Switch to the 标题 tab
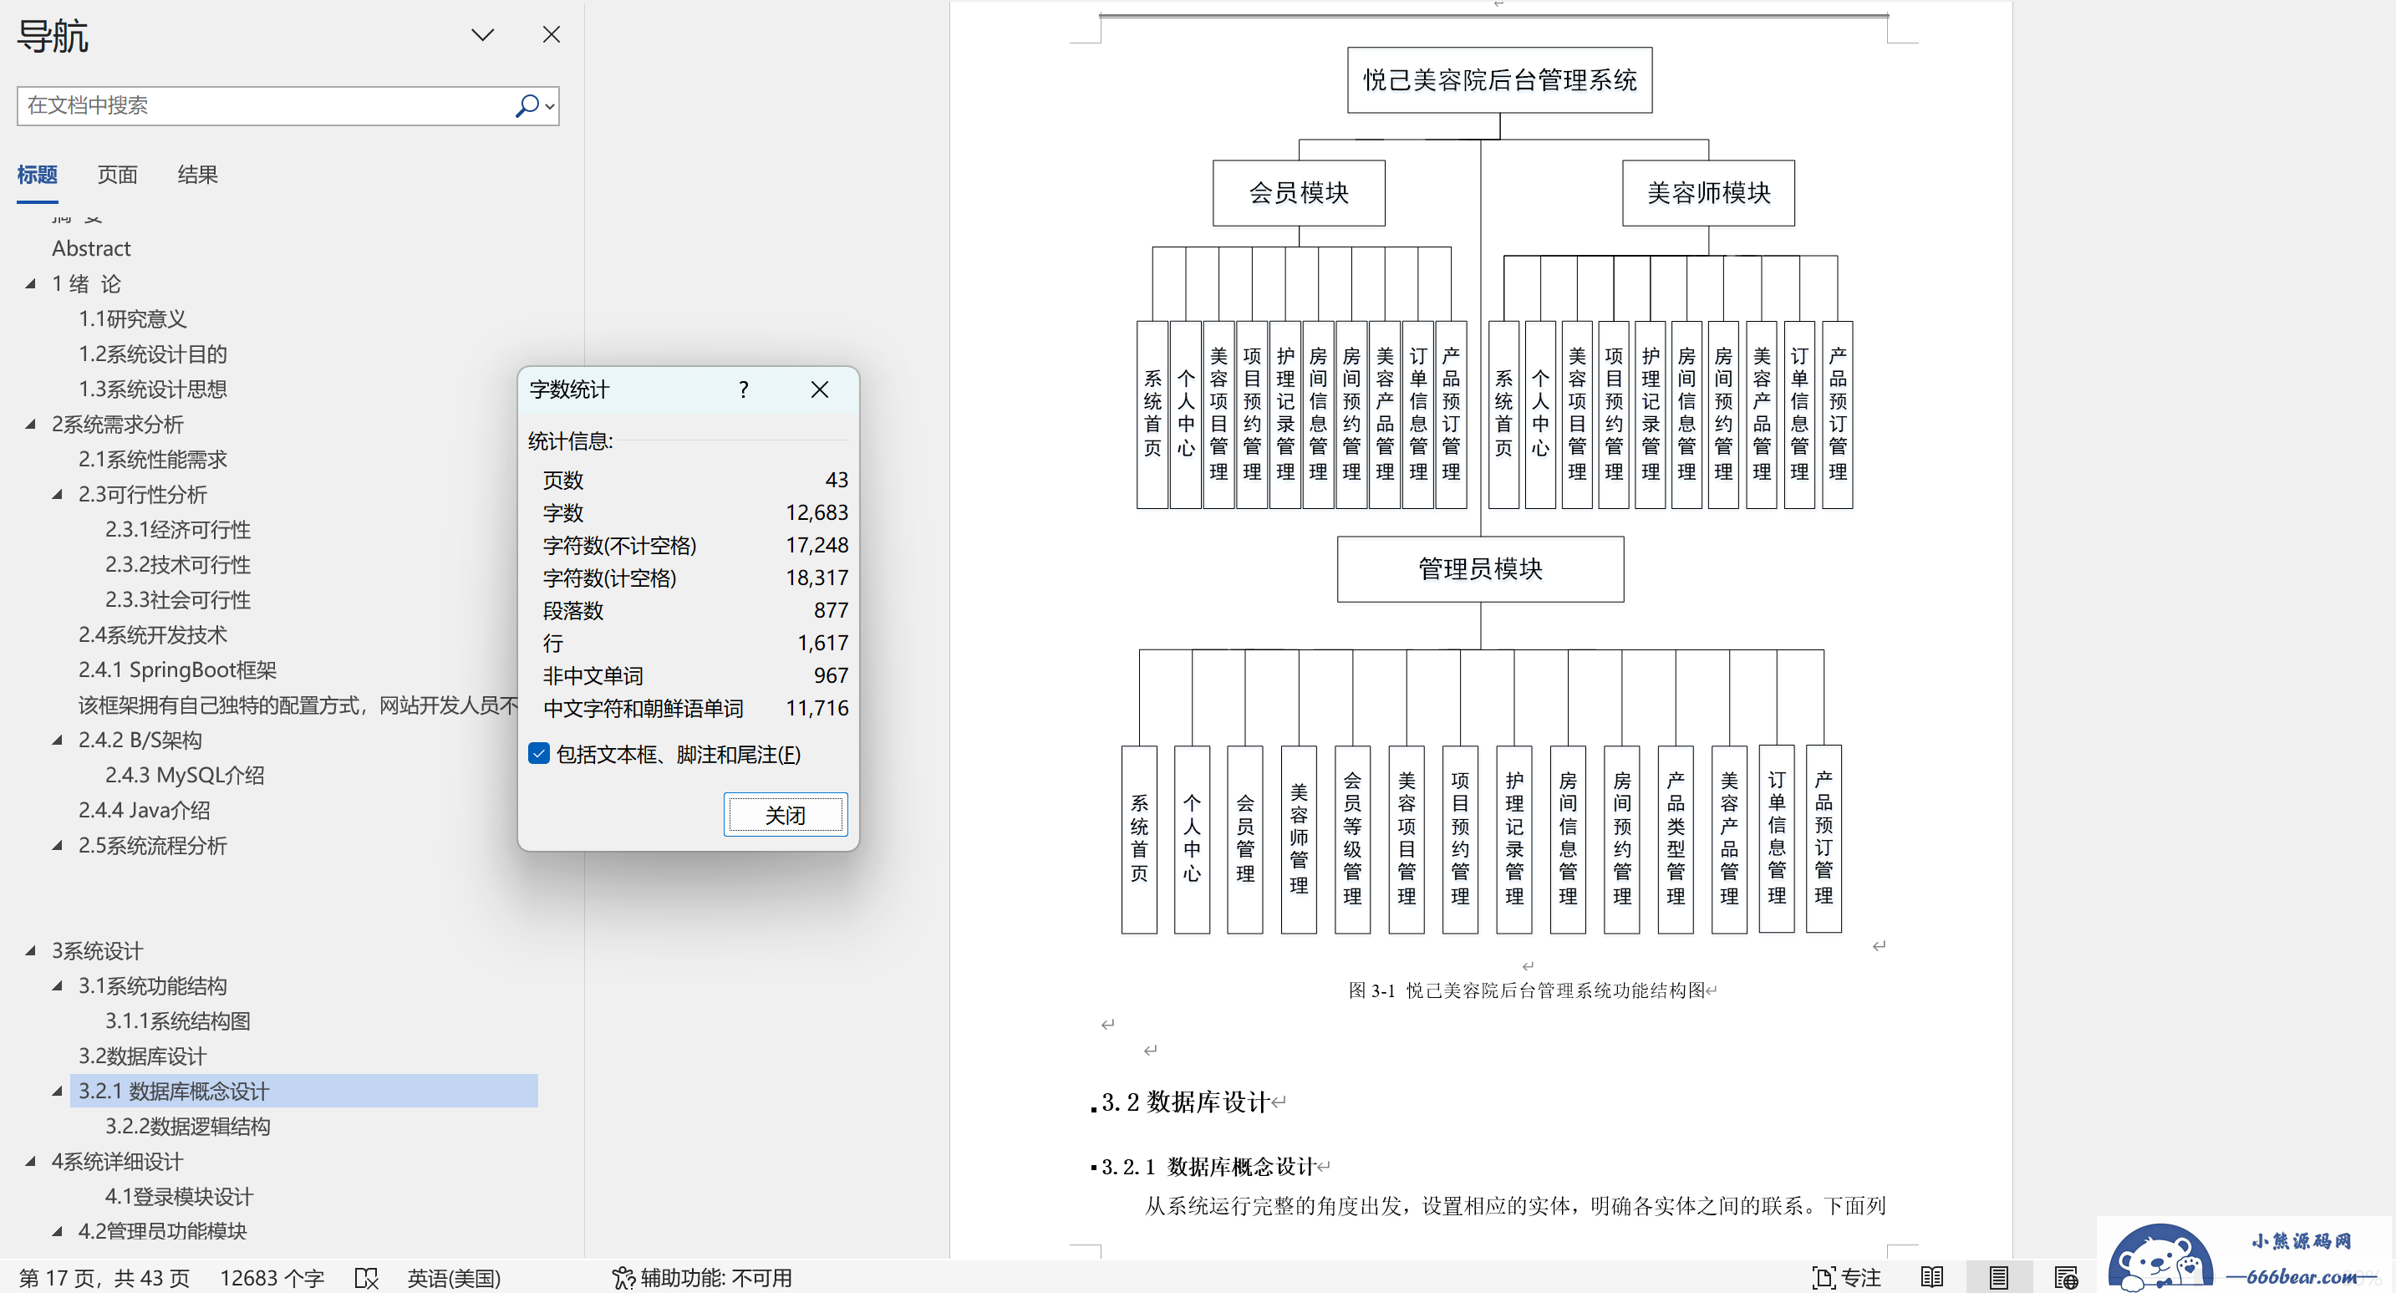The height and width of the screenshot is (1293, 2396). point(38,175)
